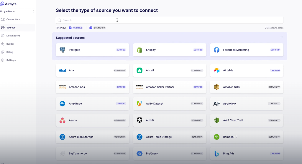Click the Sources sidebar icon
The height and width of the screenshot is (164, 302).
click(3, 28)
